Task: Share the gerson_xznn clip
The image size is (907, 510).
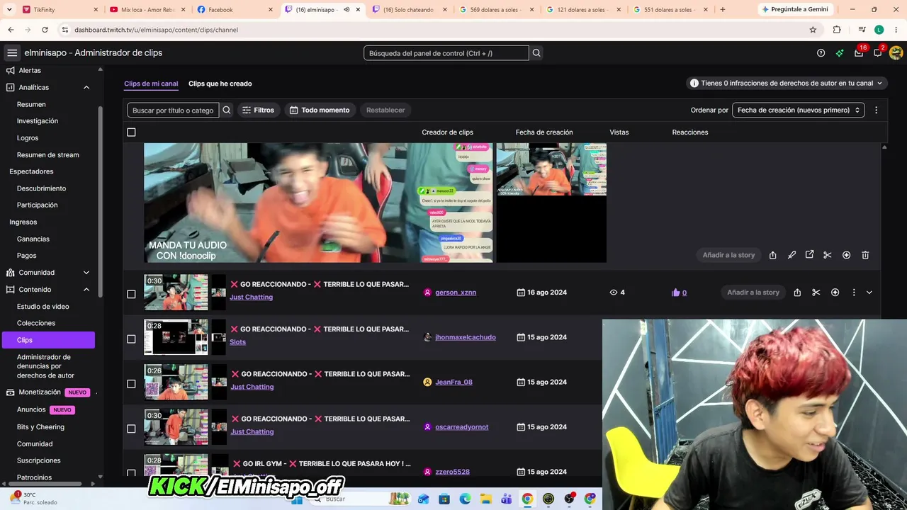Action: 797,293
